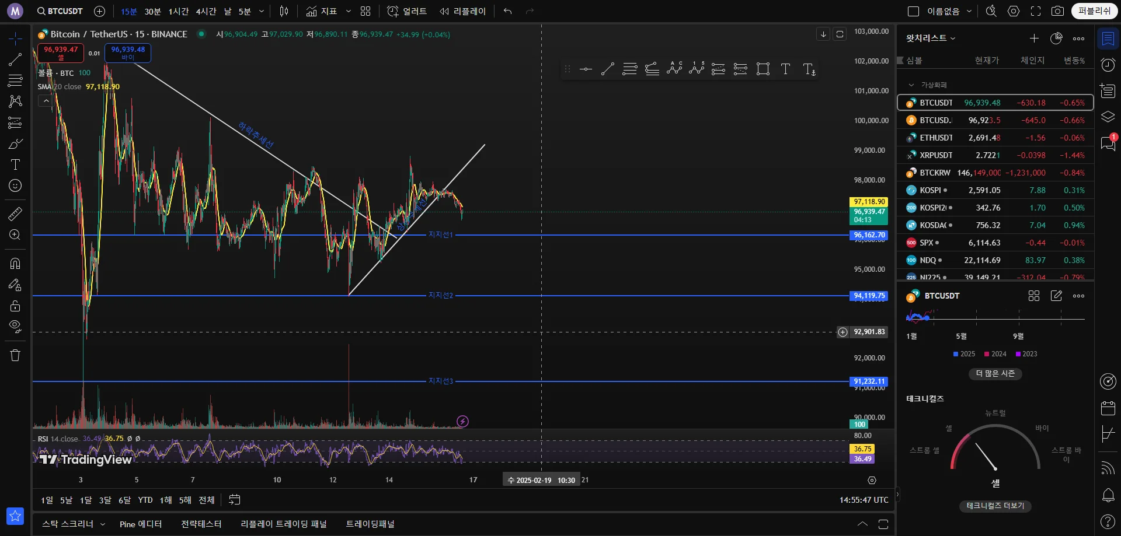Open the 트레이딩패널 tab
Screen dimensions: 1121x536
coord(370,524)
